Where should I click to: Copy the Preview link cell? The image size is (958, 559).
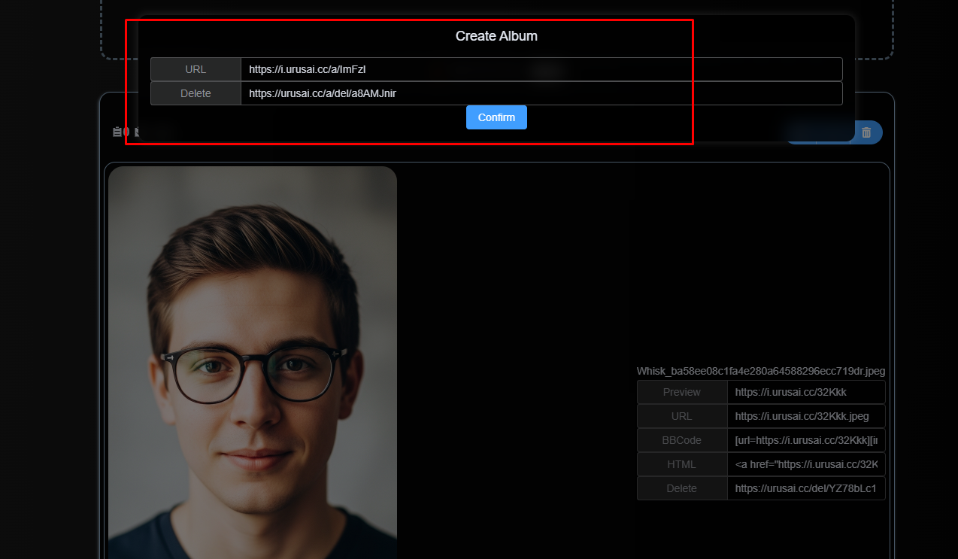[805, 392]
